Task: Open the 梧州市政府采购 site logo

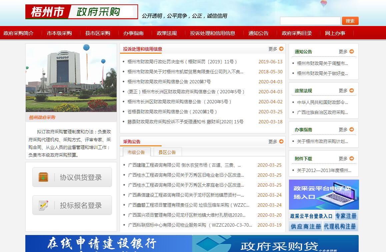Action: (x=82, y=12)
